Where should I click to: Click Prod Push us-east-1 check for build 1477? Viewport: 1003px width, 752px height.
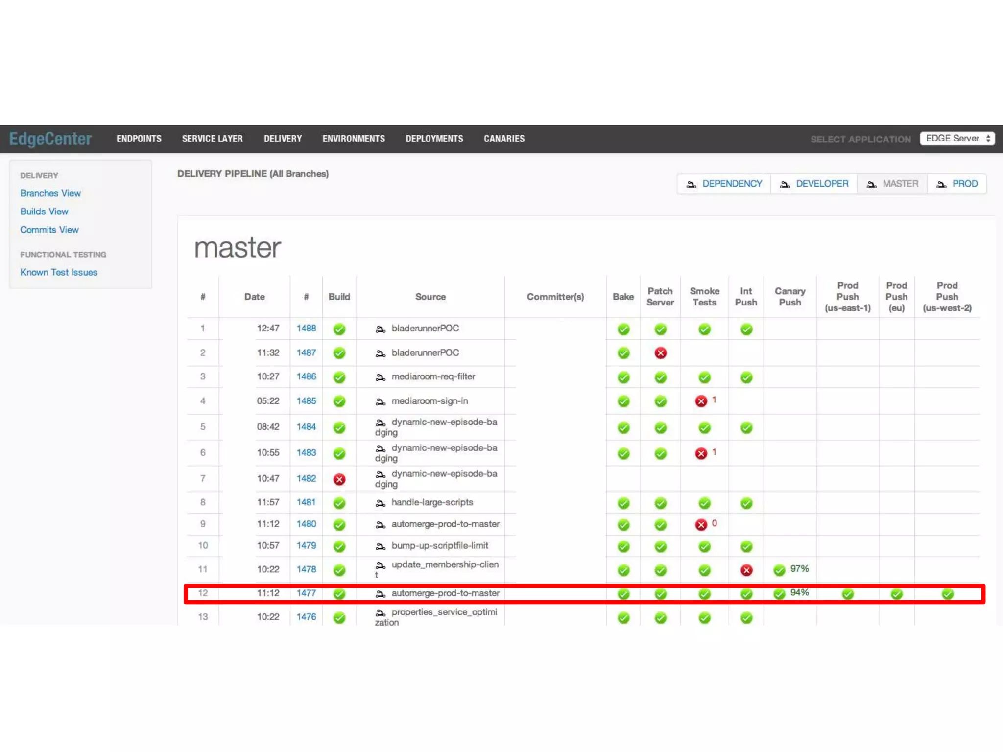(847, 594)
